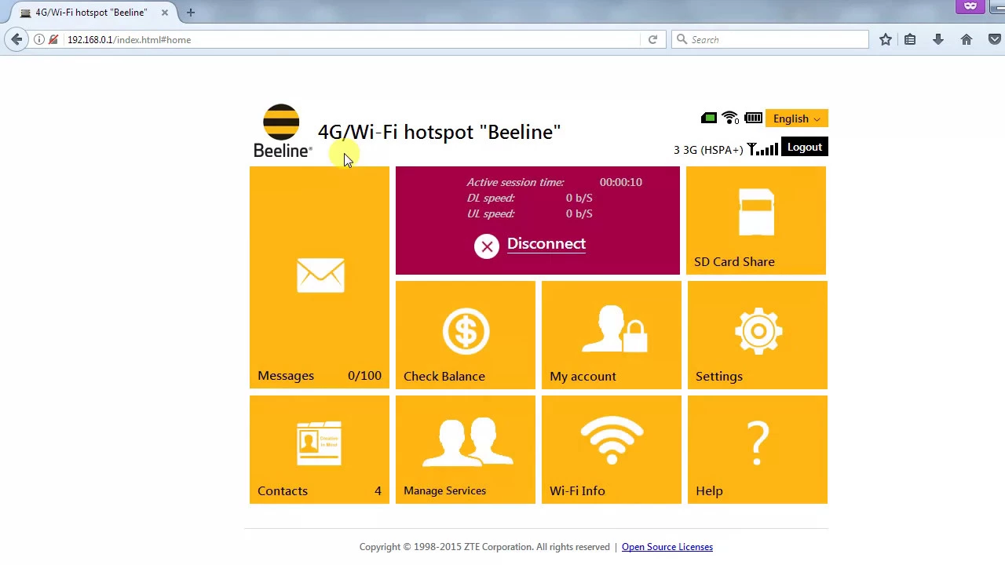Click the 4G/Wi-Fi hotspot "Beeline" heading
The height and width of the screenshot is (565, 1005).
point(439,132)
